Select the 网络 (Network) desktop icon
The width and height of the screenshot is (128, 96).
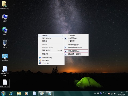point(5,31)
